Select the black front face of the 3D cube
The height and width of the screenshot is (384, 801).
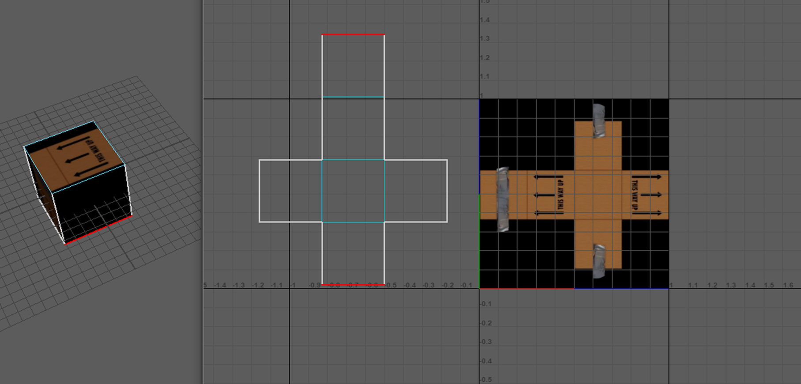click(x=93, y=203)
